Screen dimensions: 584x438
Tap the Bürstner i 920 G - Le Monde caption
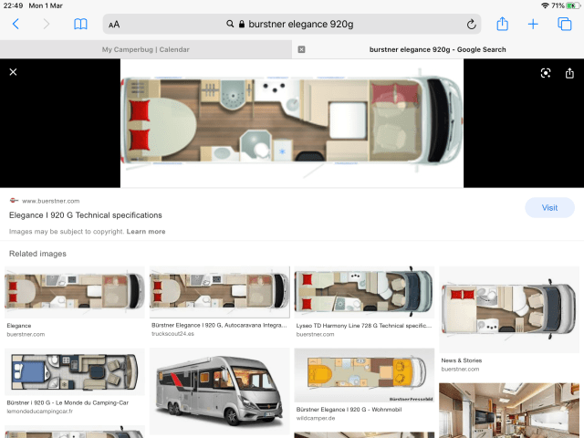[x=68, y=402]
